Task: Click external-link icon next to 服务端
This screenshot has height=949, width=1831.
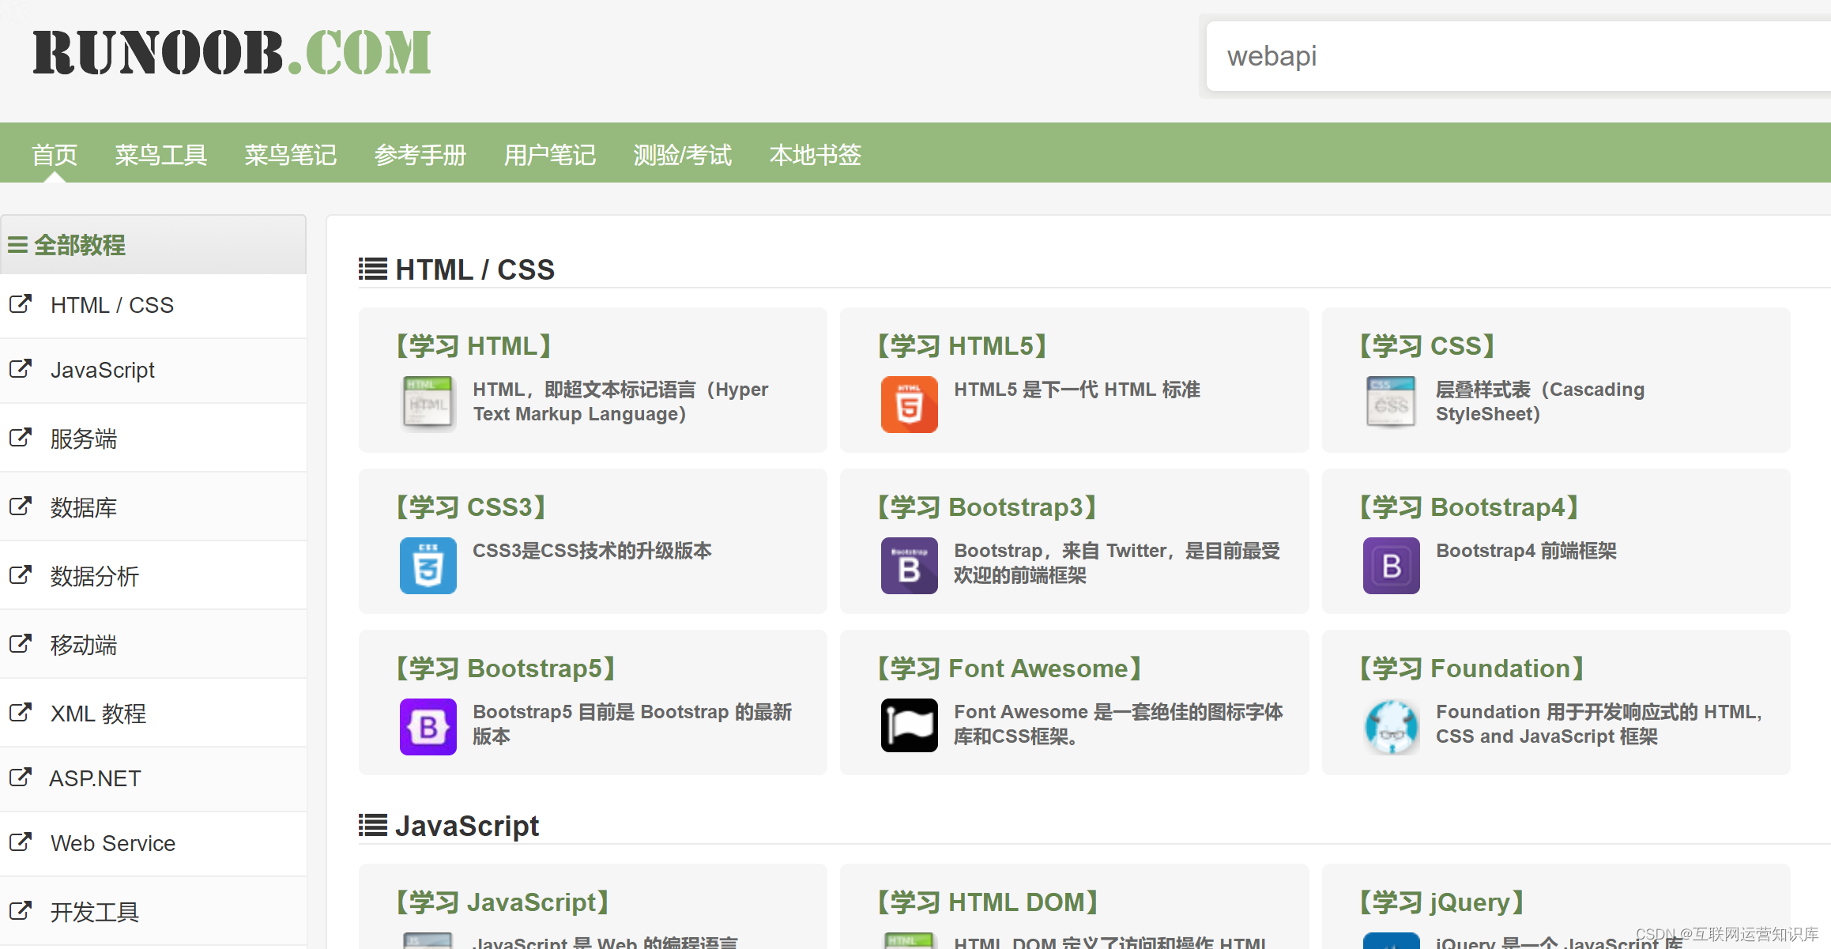Action: coord(21,438)
